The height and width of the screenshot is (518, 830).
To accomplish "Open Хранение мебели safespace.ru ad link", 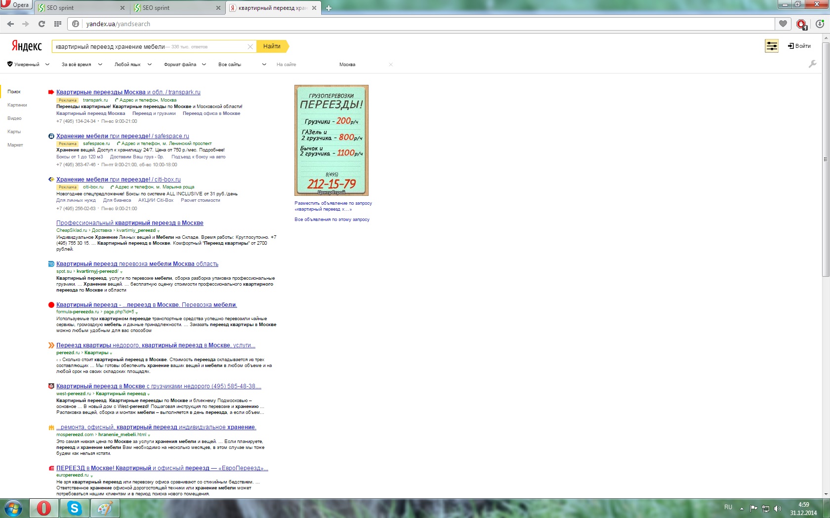I will [x=123, y=136].
